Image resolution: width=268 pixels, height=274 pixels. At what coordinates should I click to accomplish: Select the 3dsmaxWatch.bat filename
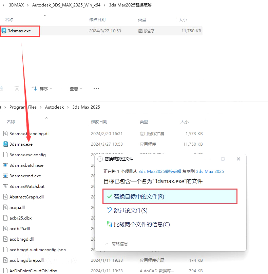[x=27, y=186]
